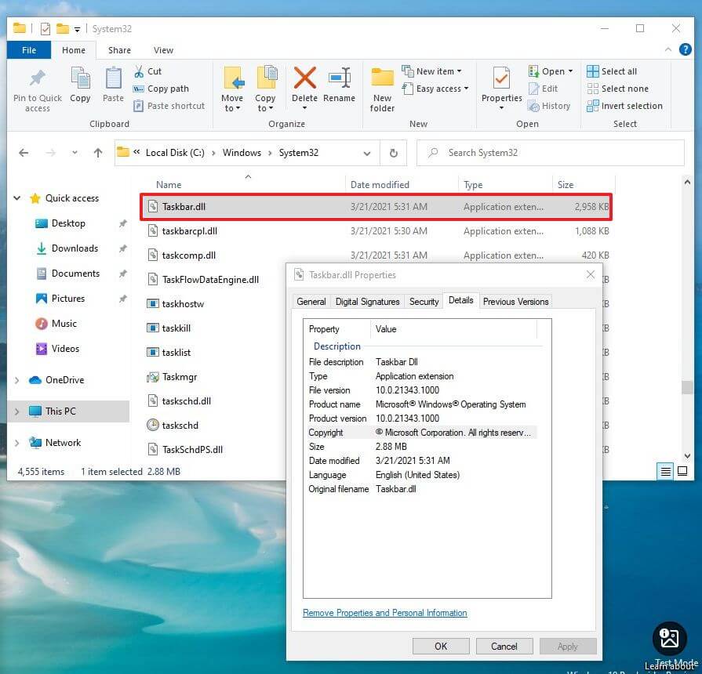
Task: Open Explorer Help question icon
Action: pyautogui.click(x=685, y=49)
